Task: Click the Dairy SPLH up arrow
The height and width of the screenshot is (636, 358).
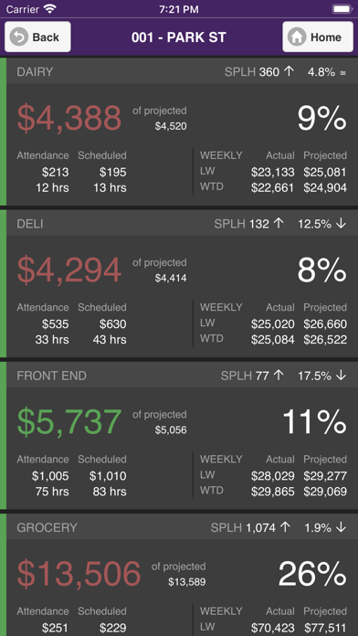Action: [x=289, y=72]
